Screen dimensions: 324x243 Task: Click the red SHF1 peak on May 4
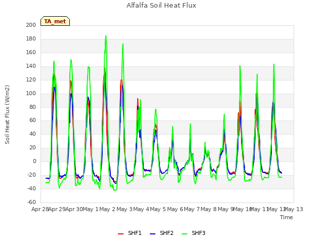tap(138, 99)
